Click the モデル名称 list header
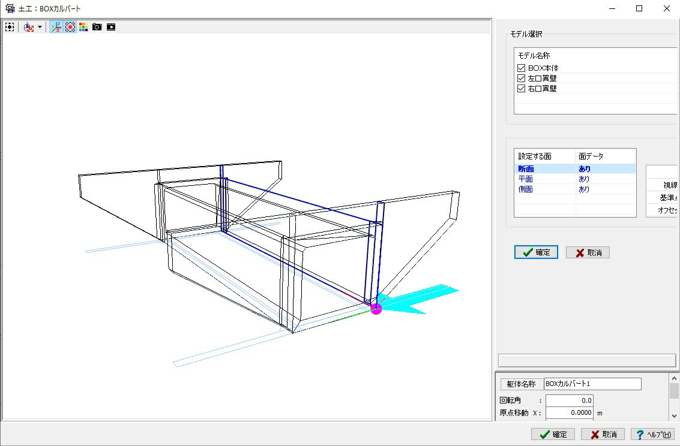This screenshot has width=680, height=446. (x=595, y=55)
